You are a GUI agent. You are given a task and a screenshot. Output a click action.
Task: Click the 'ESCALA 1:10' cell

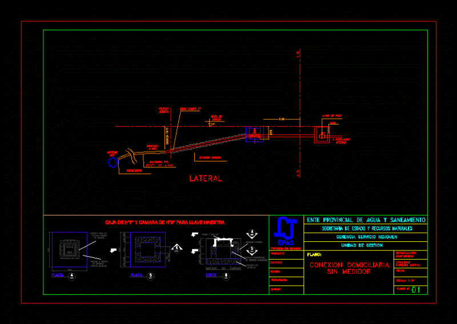point(411,281)
